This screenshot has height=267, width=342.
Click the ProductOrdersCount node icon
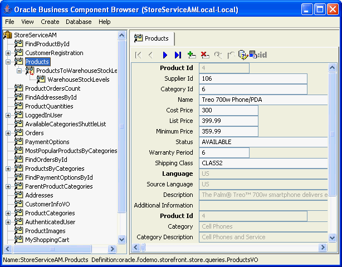[x=18, y=88]
